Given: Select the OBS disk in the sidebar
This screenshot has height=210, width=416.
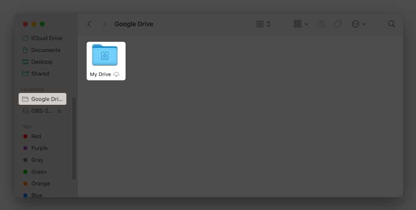Looking at the screenshot, I should 37,111.
